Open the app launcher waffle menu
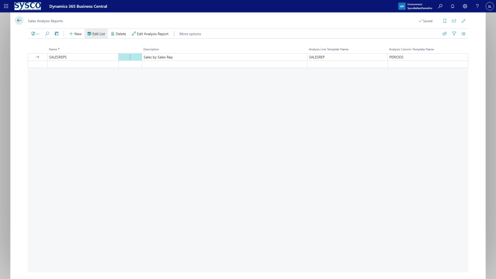This screenshot has height=279, width=496. pos(6,6)
